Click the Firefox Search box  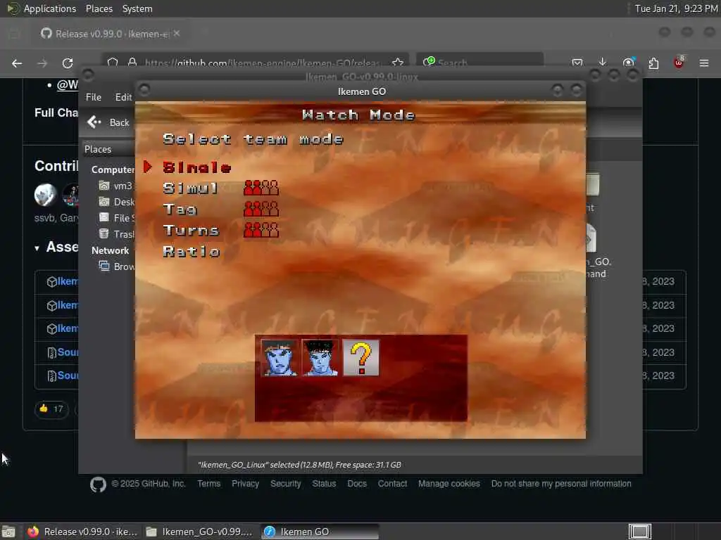(x=480, y=62)
